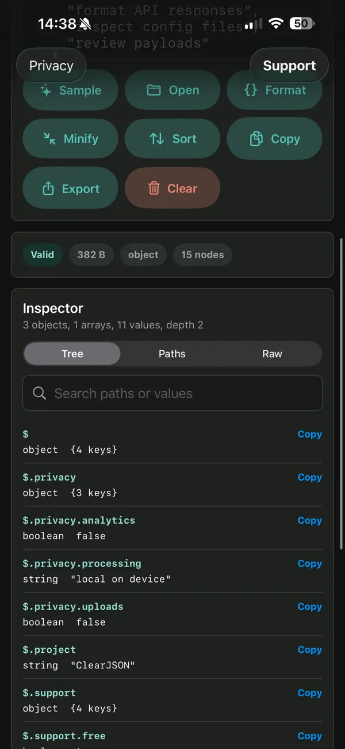This screenshot has width=345, height=749.
Task: Tap the Wi-Fi status icon
Action: click(276, 24)
